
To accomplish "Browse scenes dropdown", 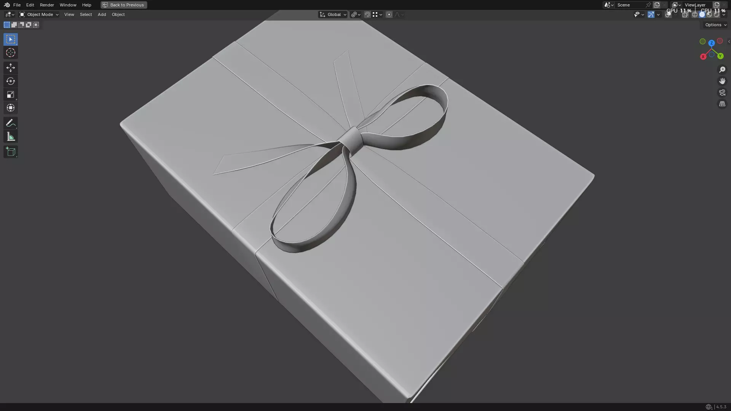I will (x=608, y=5).
